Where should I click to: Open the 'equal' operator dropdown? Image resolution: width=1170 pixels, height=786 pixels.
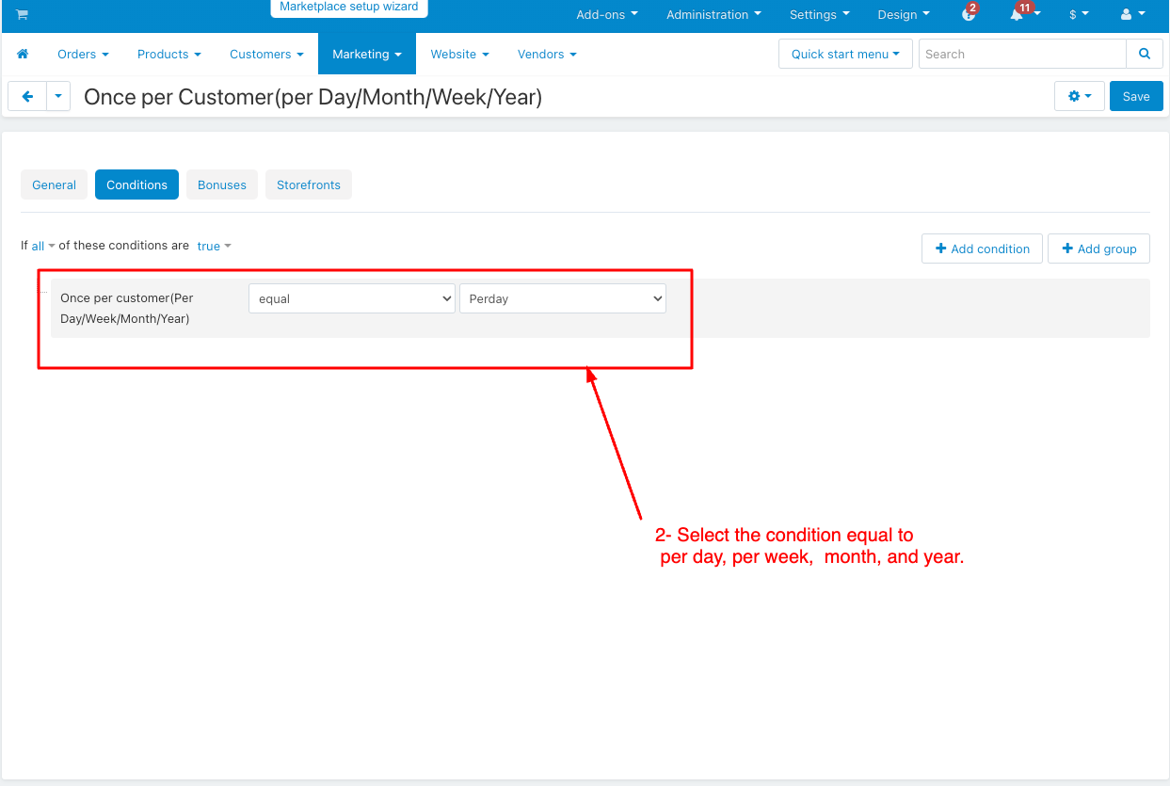(351, 298)
